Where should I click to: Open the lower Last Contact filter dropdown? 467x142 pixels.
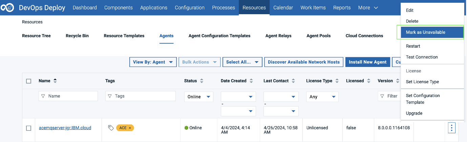[281, 111]
